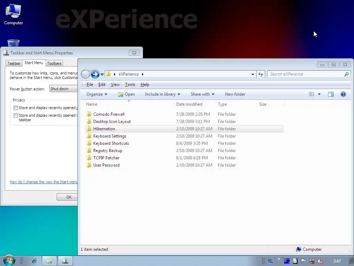Click the blue grid tray icon
354x266 pixels.
coord(287,261)
